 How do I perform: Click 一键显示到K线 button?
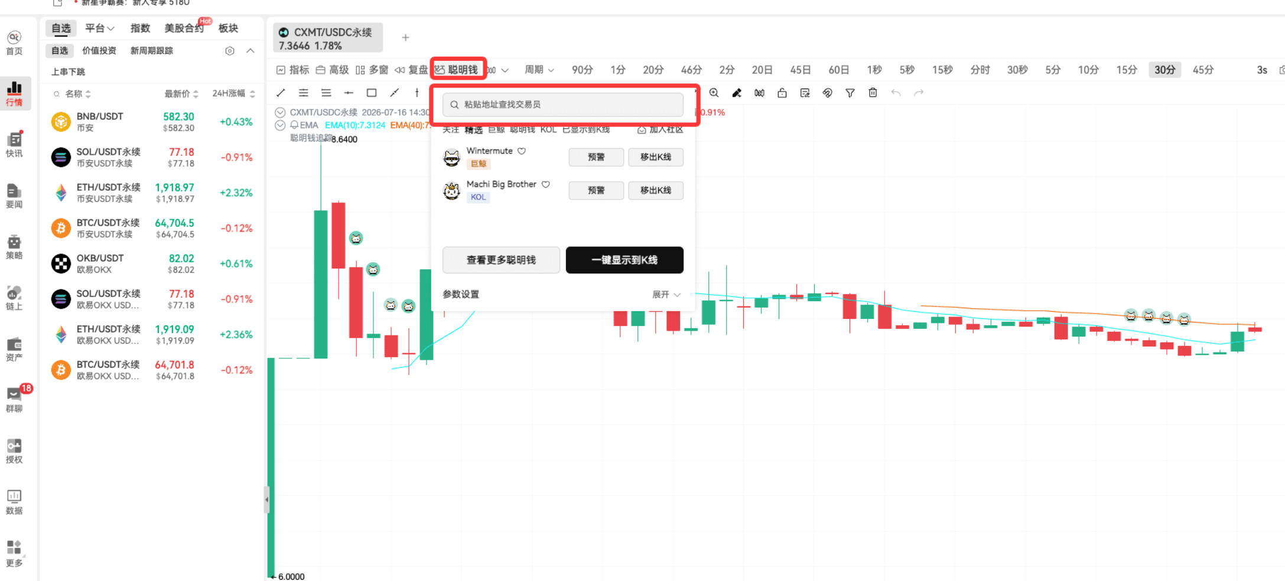click(624, 260)
